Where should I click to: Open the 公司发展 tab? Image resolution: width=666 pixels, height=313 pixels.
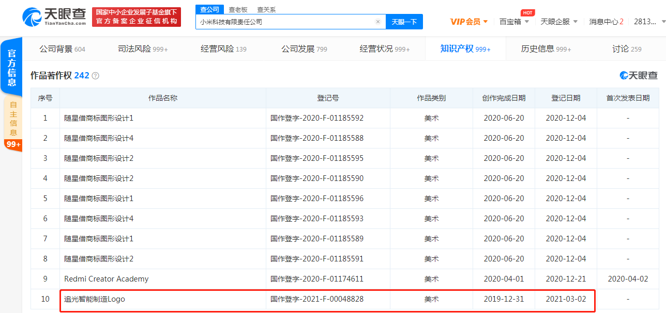[x=304, y=49]
